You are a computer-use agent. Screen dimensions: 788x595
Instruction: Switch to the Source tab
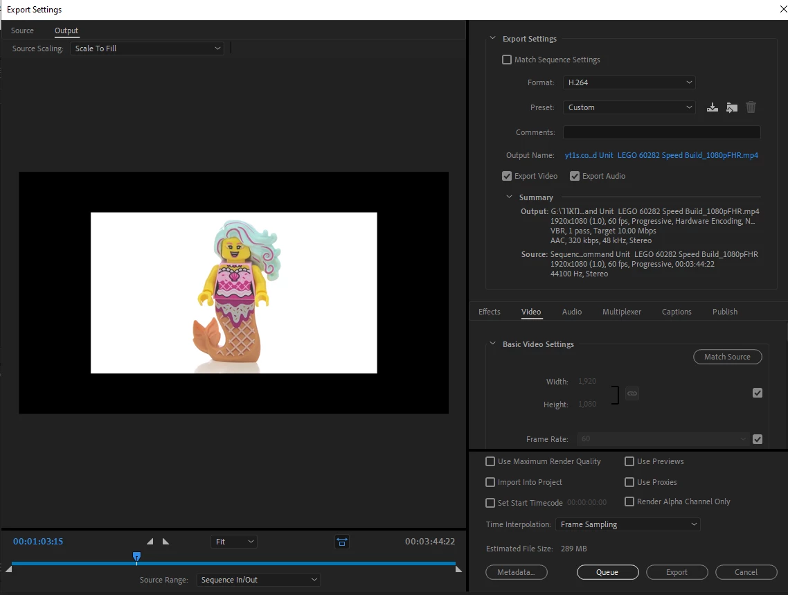pos(22,30)
